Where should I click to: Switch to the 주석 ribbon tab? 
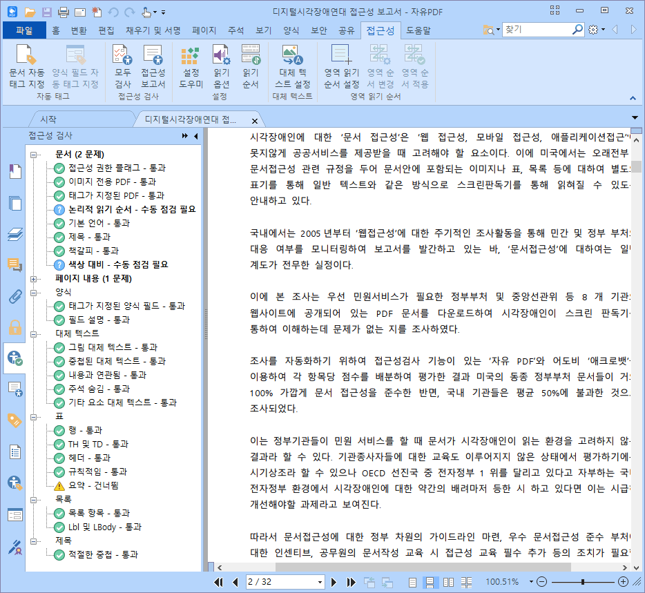235,30
